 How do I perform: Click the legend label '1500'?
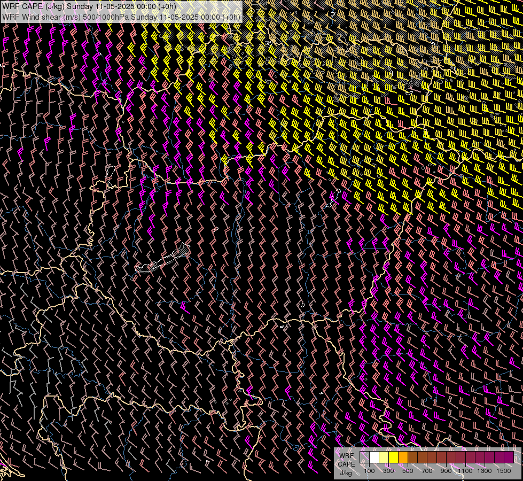click(x=504, y=471)
